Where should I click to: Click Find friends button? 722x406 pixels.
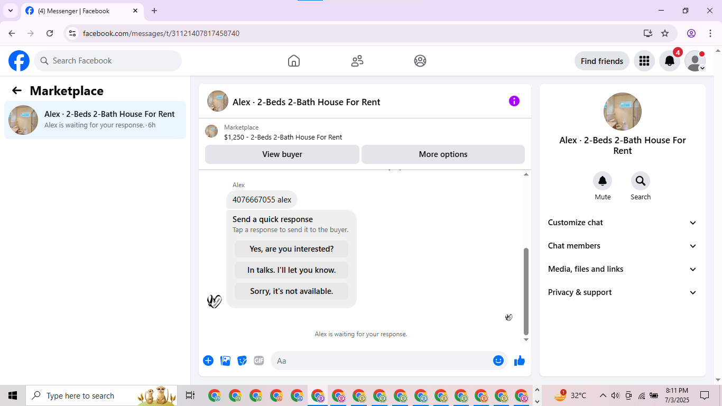[602, 61]
